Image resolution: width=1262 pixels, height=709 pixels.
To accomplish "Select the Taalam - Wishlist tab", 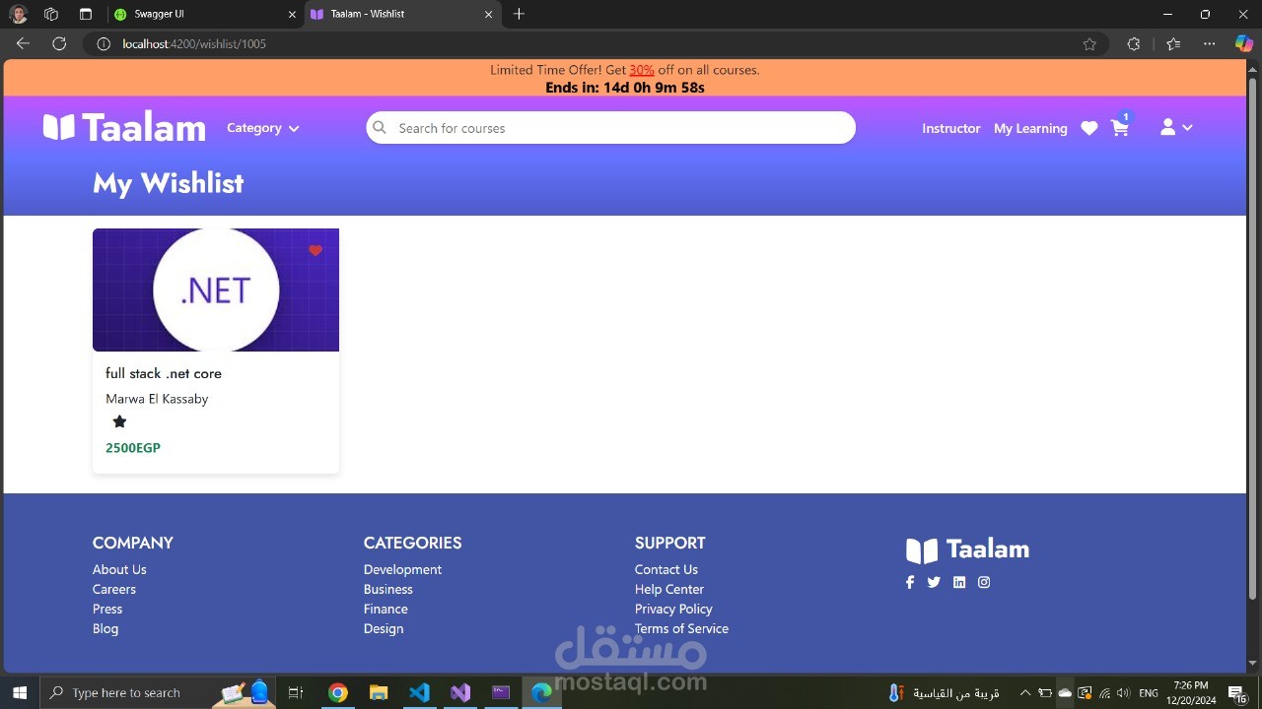I will tap(402, 14).
